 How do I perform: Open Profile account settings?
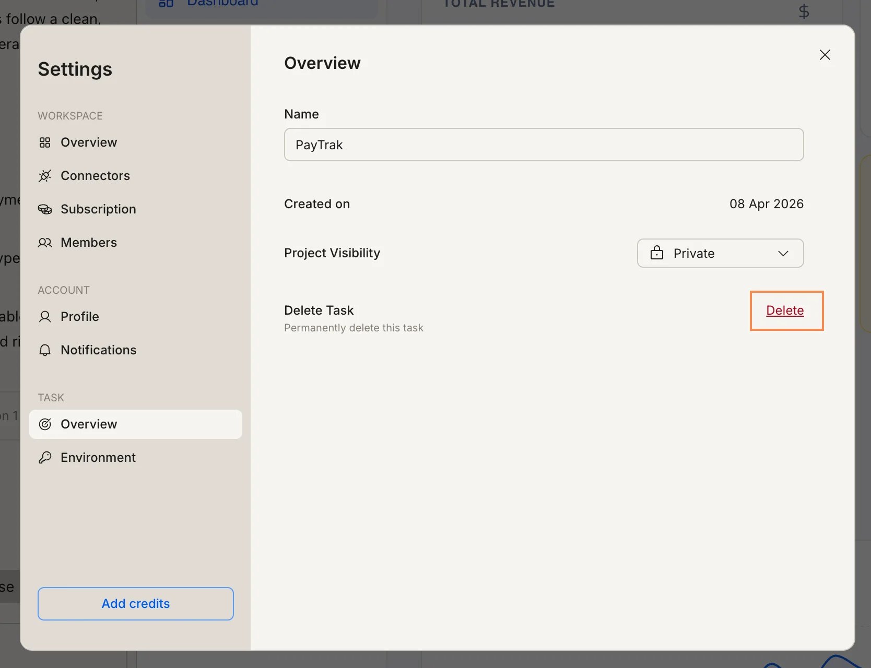click(x=136, y=317)
